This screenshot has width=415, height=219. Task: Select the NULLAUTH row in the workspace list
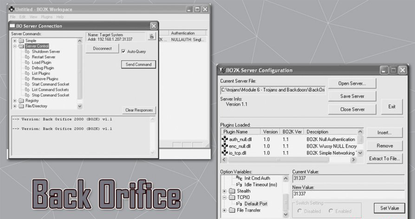tap(187, 40)
